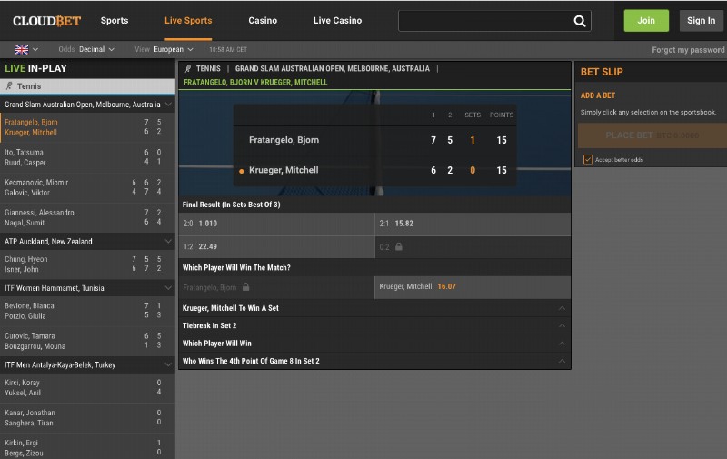This screenshot has width=727, height=459.
Task: Open the Ito, Tatsuma vs Ruud, Casper match
Action: point(87,157)
